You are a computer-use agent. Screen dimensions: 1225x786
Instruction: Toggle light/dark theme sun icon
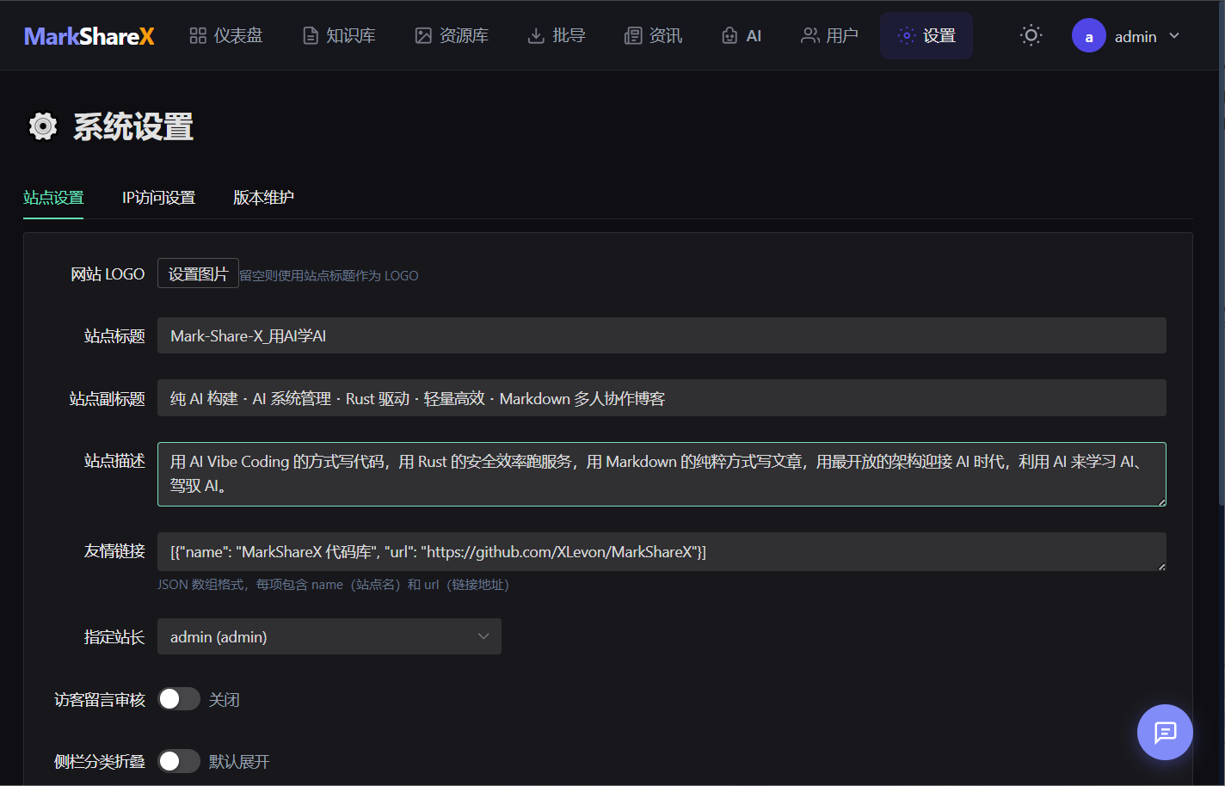1031,35
